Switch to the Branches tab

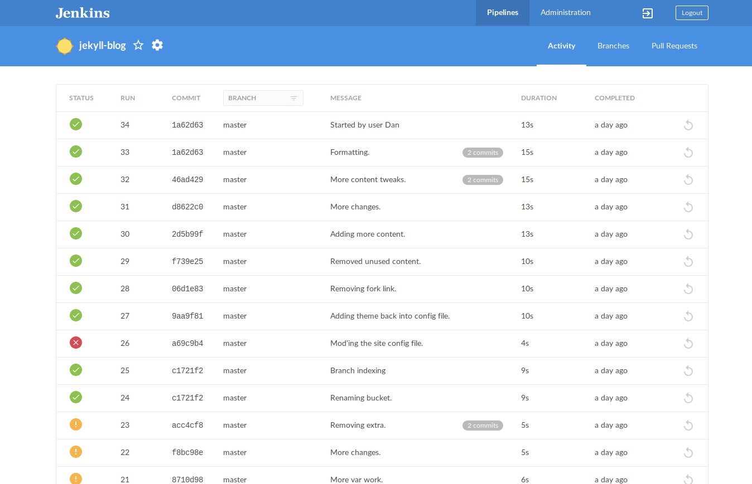pyautogui.click(x=613, y=46)
